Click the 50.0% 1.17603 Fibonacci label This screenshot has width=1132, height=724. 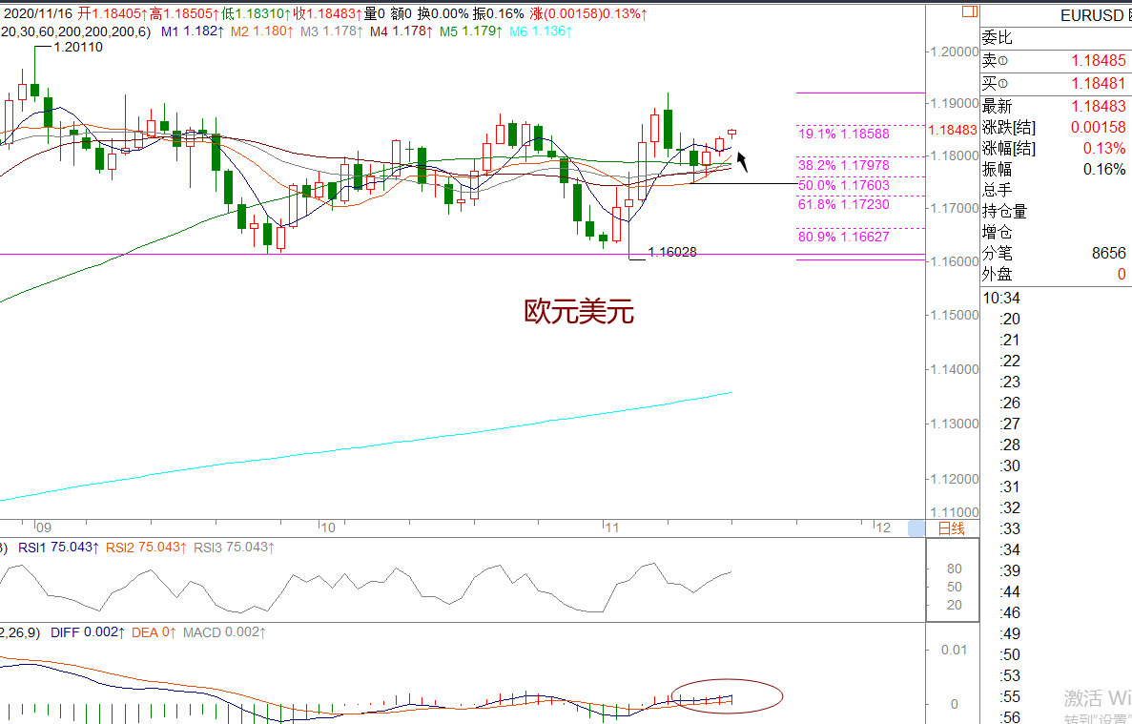pyautogui.click(x=843, y=185)
